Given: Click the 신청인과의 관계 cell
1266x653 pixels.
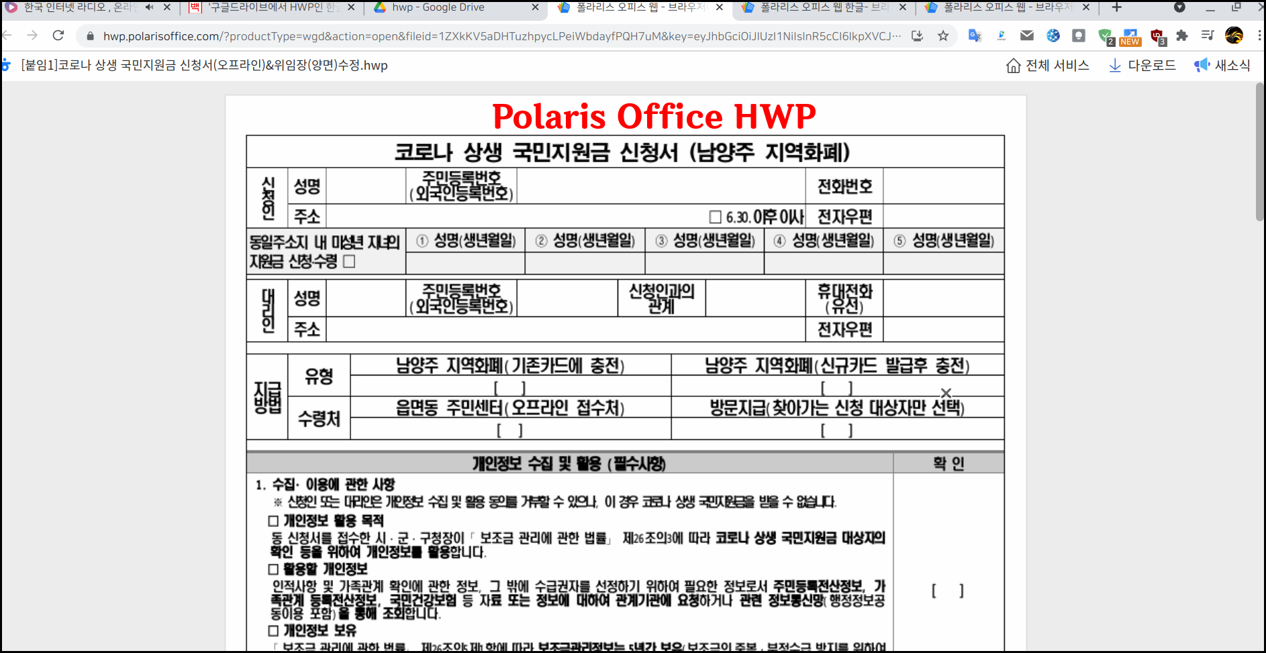Looking at the screenshot, I should pyautogui.click(x=661, y=298).
